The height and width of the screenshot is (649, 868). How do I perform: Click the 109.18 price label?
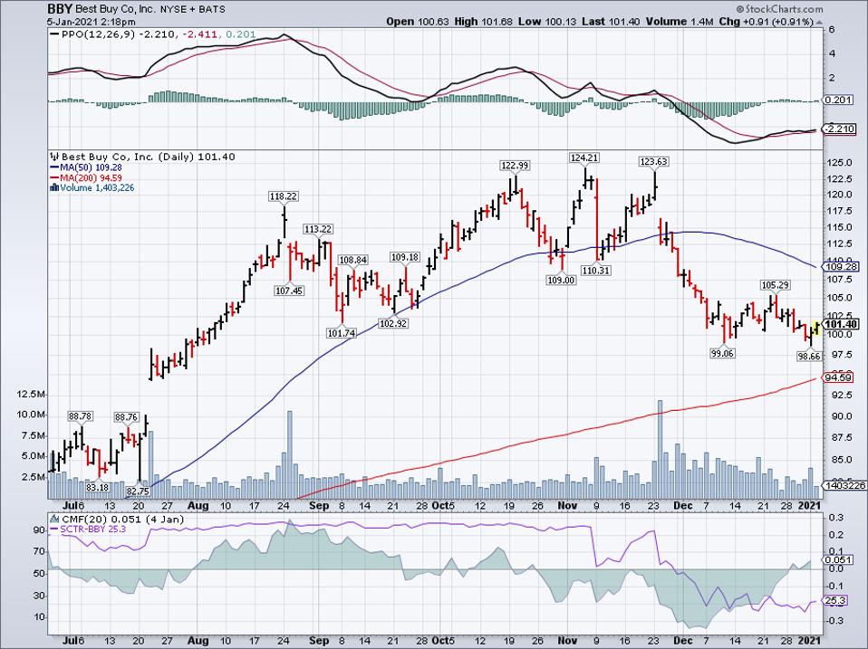pyautogui.click(x=405, y=257)
